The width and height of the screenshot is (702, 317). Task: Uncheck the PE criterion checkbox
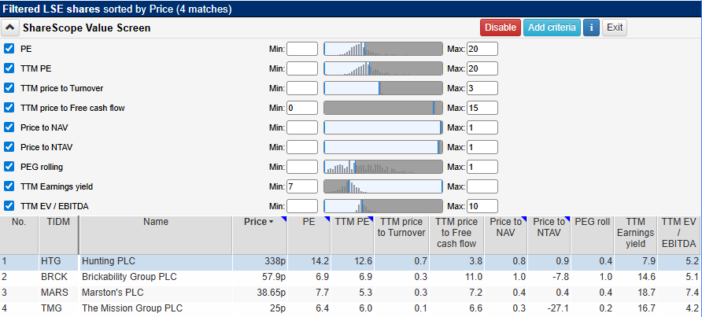(x=9, y=48)
